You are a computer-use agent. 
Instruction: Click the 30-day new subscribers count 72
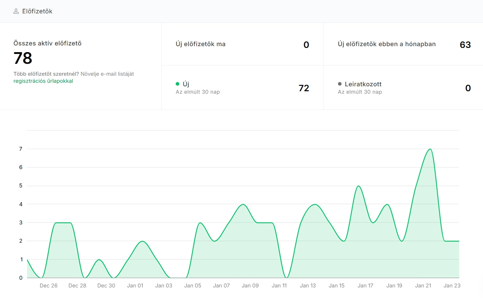[x=303, y=88]
